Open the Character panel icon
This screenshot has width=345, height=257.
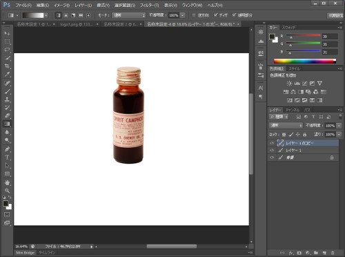point(261,88)
